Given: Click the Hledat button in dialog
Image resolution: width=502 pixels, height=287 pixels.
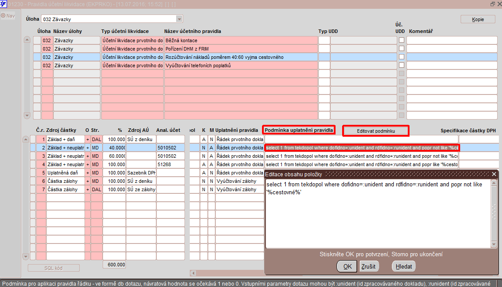Looking at the screenshot, I should point(404,266).
